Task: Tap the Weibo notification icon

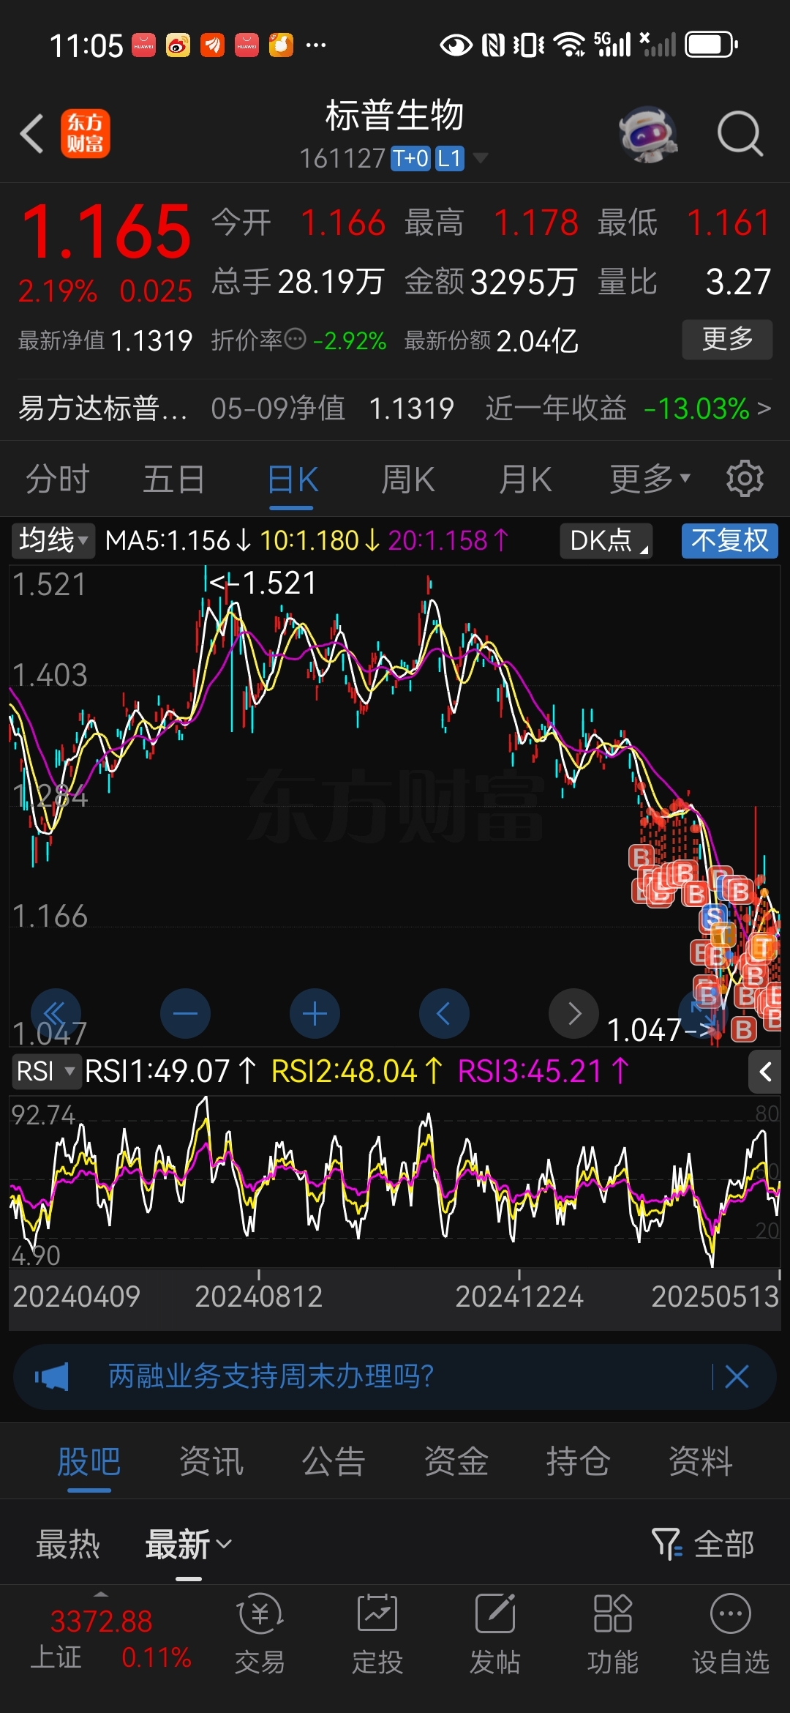Action: pyautogui.click(x=178, y=45)
